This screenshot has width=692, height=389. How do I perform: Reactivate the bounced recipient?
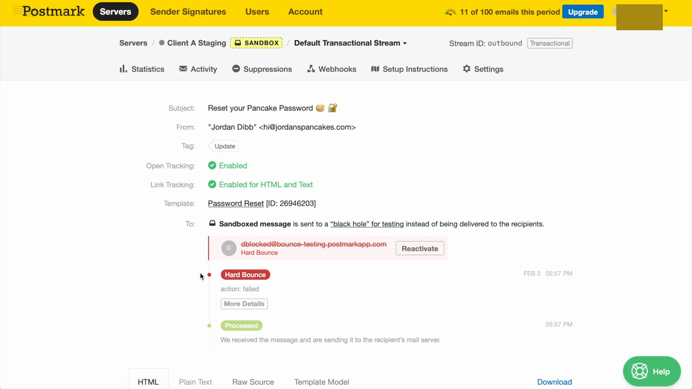(x=420, y=249)
